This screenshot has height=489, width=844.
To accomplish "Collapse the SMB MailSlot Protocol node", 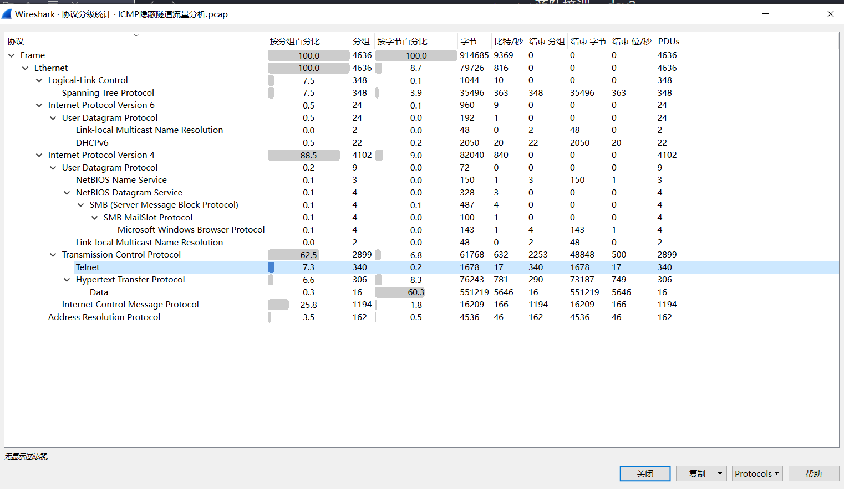I will point(95,218).
